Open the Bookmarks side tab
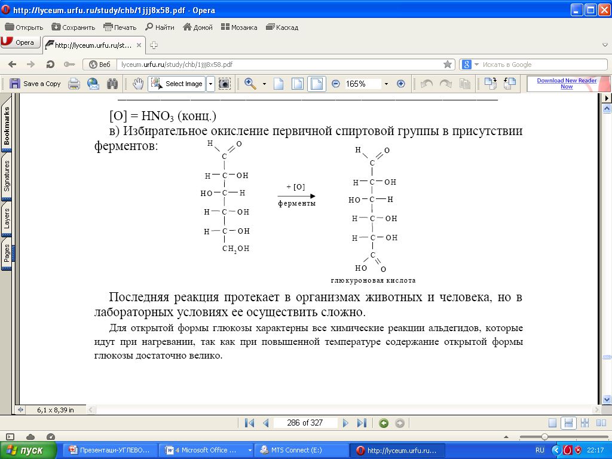 7,126
